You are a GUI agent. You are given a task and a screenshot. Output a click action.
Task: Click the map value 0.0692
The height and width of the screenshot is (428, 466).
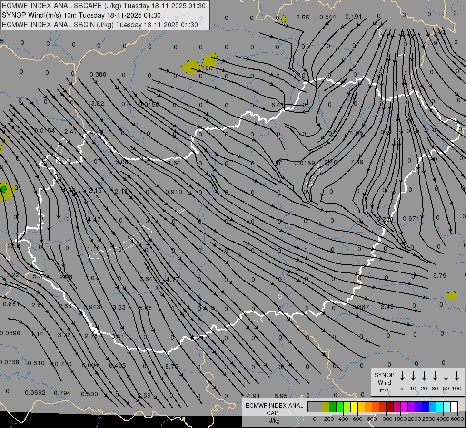35,393
